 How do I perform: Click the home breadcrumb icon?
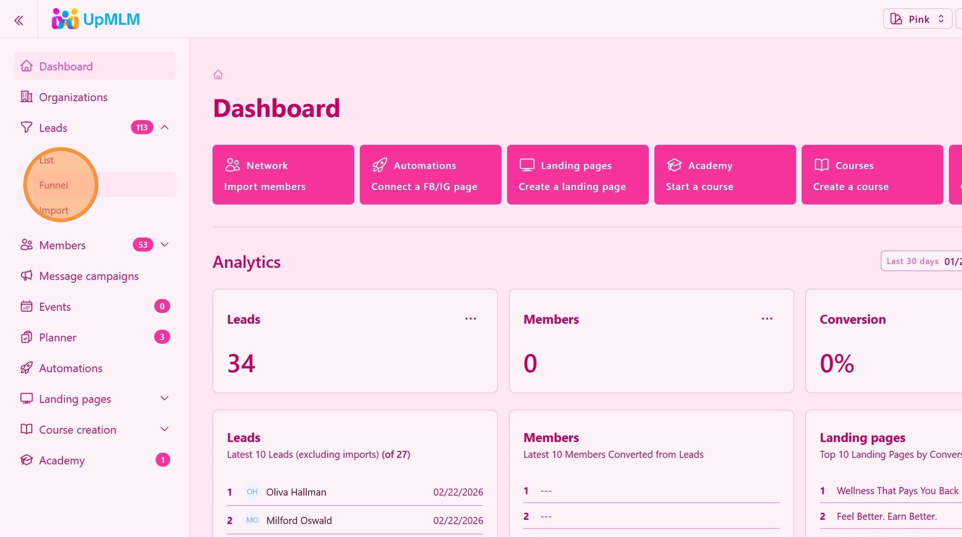tap(218, 75)
